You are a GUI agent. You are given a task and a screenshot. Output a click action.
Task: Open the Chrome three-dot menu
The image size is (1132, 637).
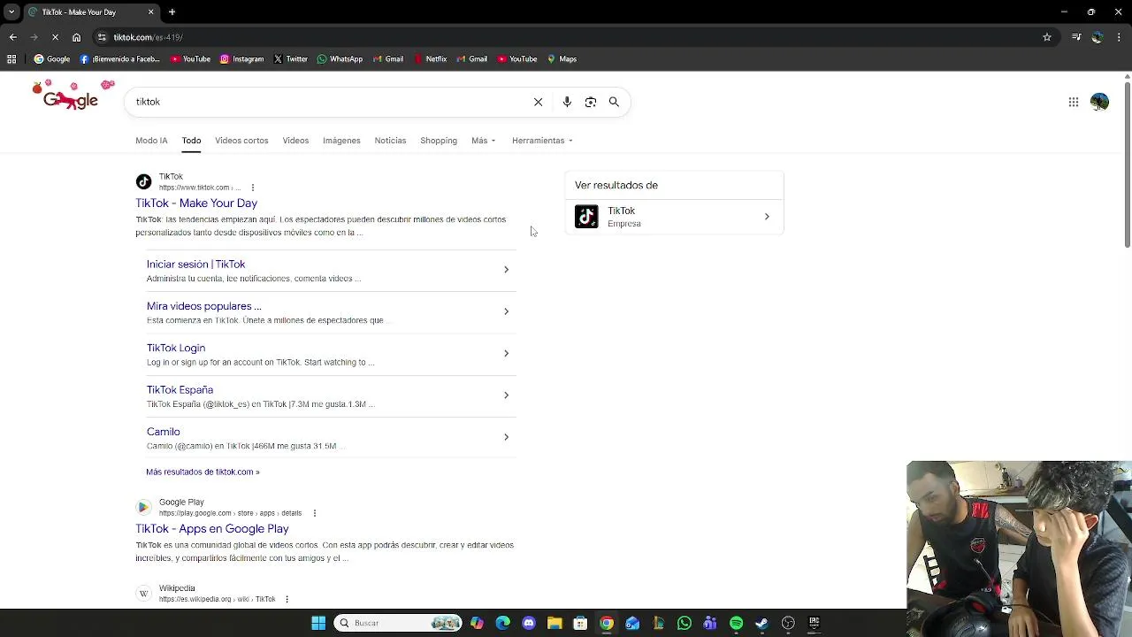[1118, 37]
